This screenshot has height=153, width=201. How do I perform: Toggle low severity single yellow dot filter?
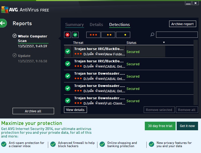123,35
